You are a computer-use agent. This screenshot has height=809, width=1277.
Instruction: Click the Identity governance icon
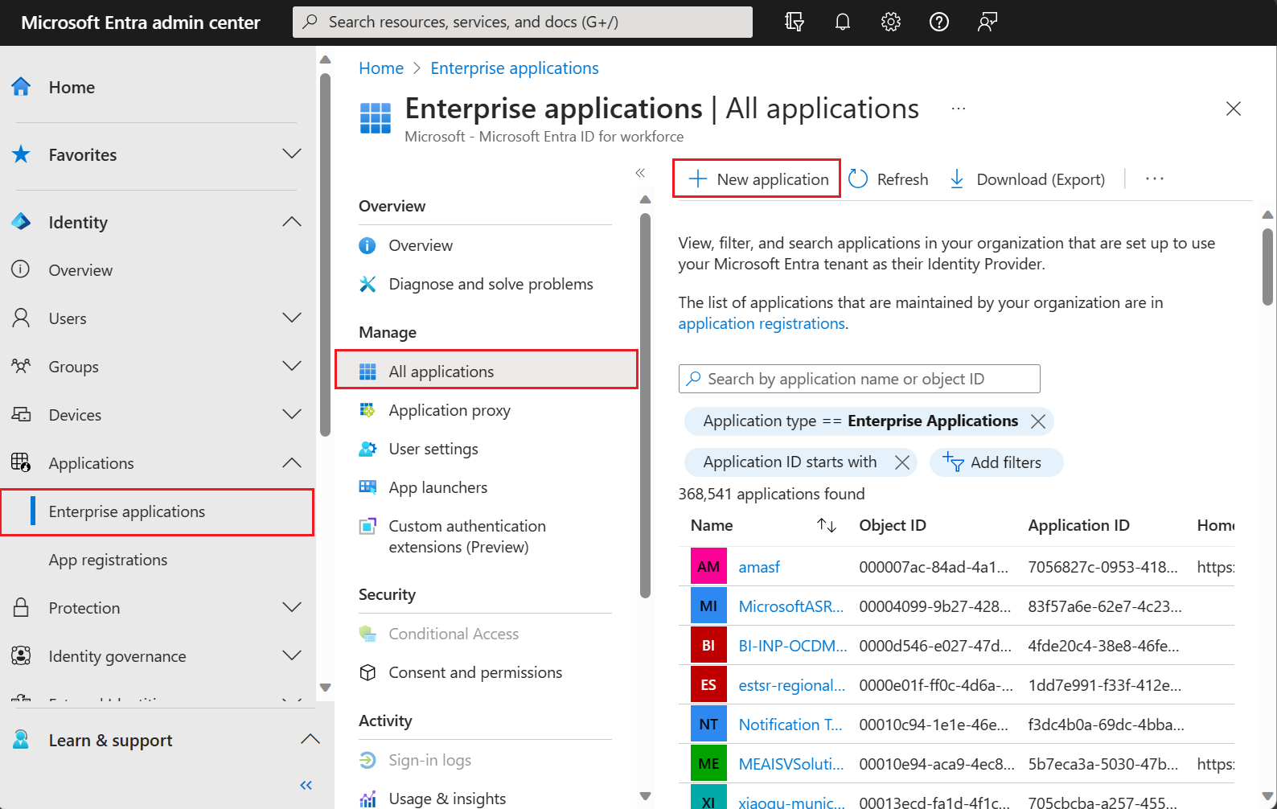pos(21,656)
